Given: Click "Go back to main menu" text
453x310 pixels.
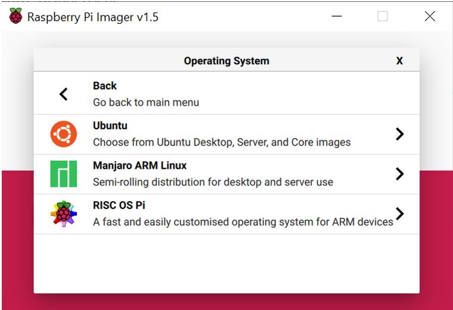Looking at the screenshot, I should click(x=146, y=102).
